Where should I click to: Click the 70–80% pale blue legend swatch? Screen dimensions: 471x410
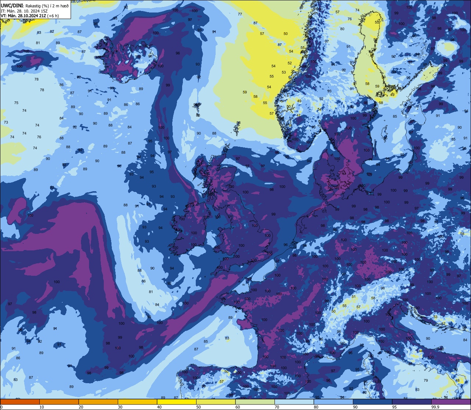294,402
